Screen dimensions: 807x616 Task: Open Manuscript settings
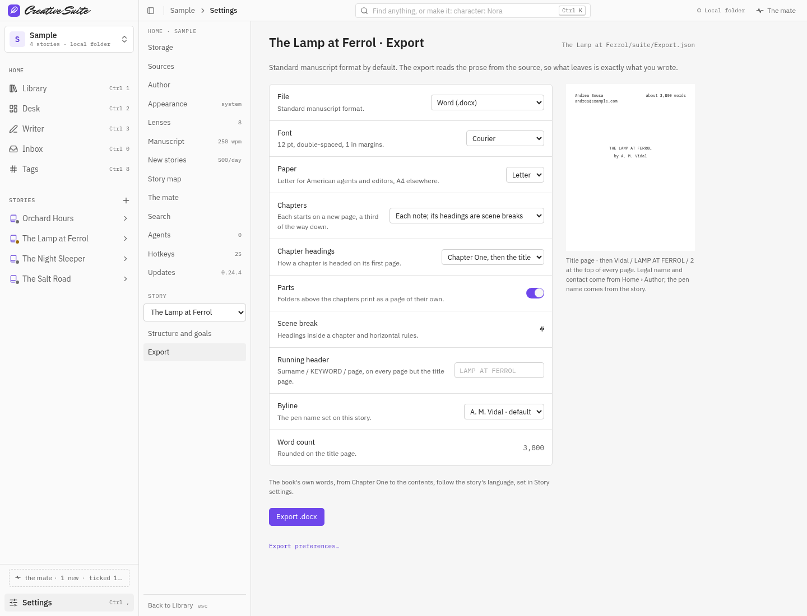coord(194,142)
